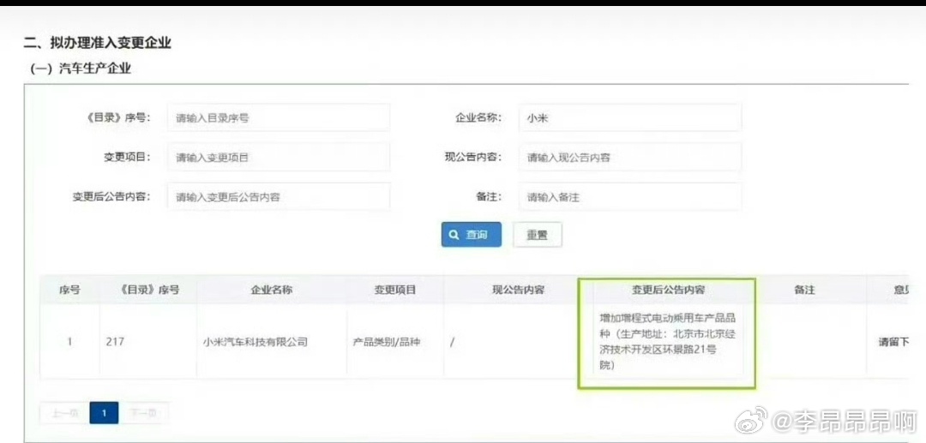Screen dimensions: 926x443
Task: Click the 企业名称 field containing 小米
Action: coord(630,117)
